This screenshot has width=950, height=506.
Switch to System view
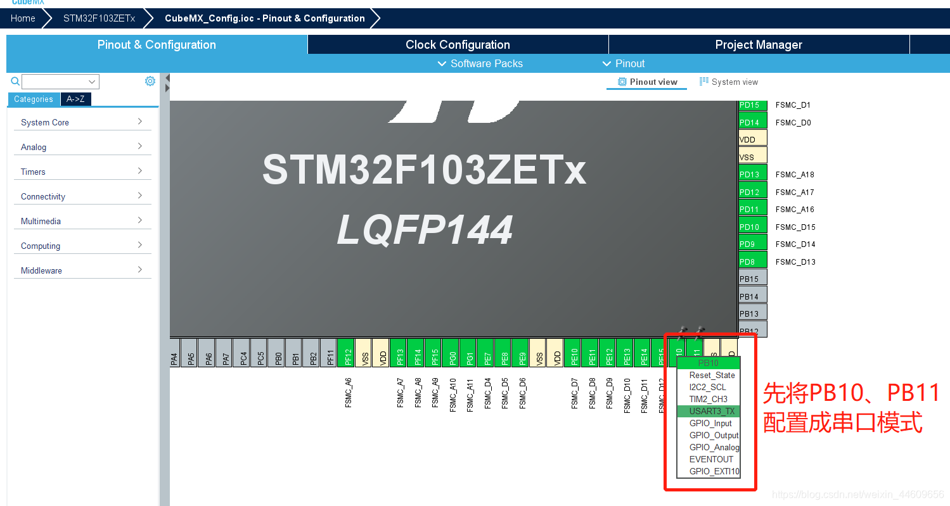tap(729, 82)
